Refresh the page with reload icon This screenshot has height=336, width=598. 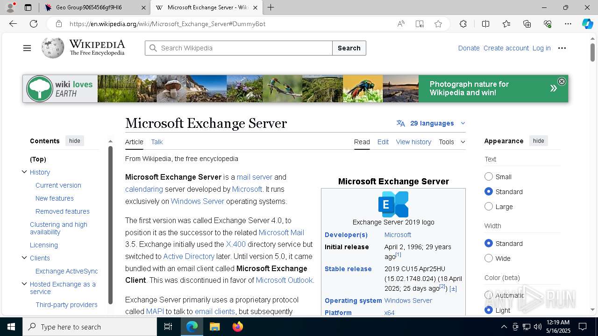click(x=34, y=24)
